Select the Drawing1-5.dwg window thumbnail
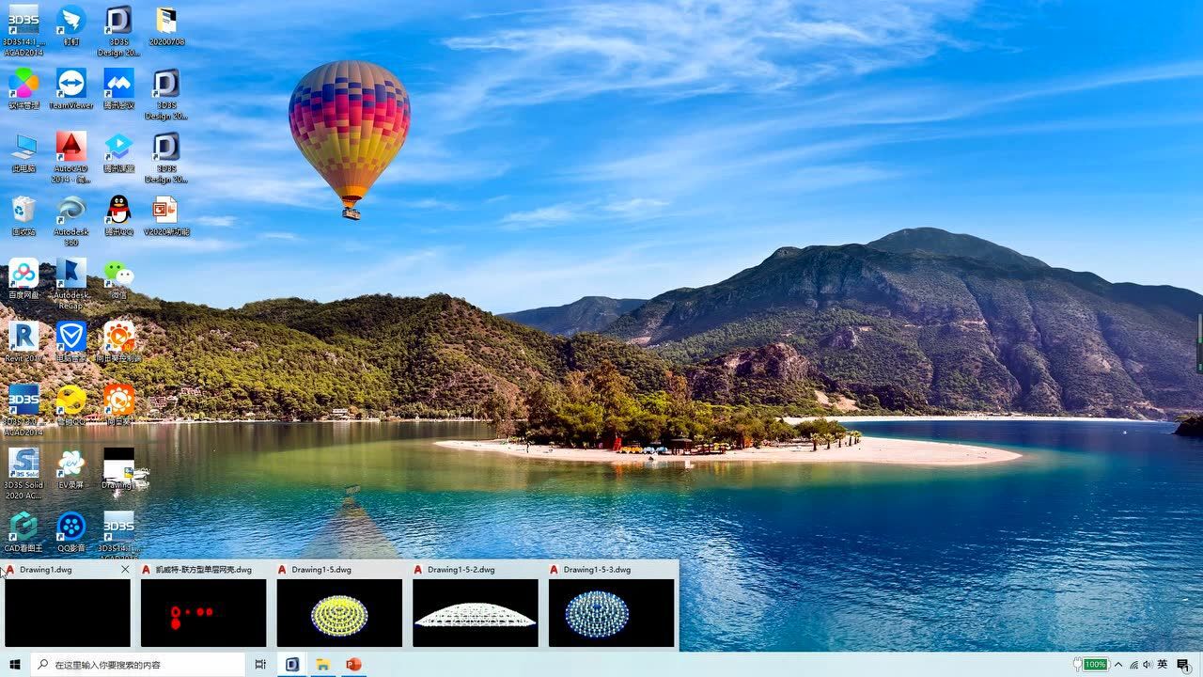Viewport: 1203px width, 677px height. (339, 612)
